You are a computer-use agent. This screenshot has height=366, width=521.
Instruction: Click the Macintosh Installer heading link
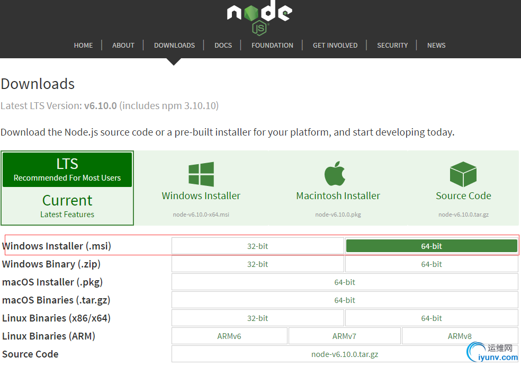[338, 196]
